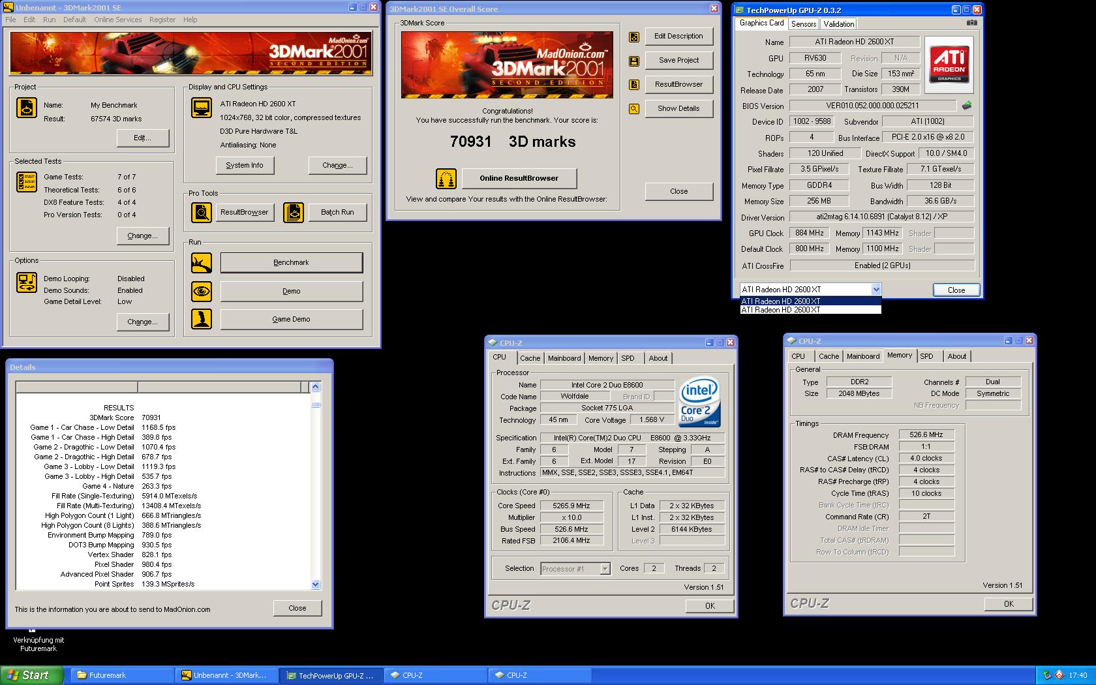Click the Game Demo joystick icon
Image resolution: width=1096 pixels, height=685 pixels.
point(202,319)
